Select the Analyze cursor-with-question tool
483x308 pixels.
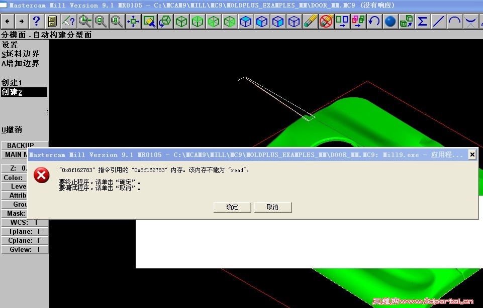point(68,21)
